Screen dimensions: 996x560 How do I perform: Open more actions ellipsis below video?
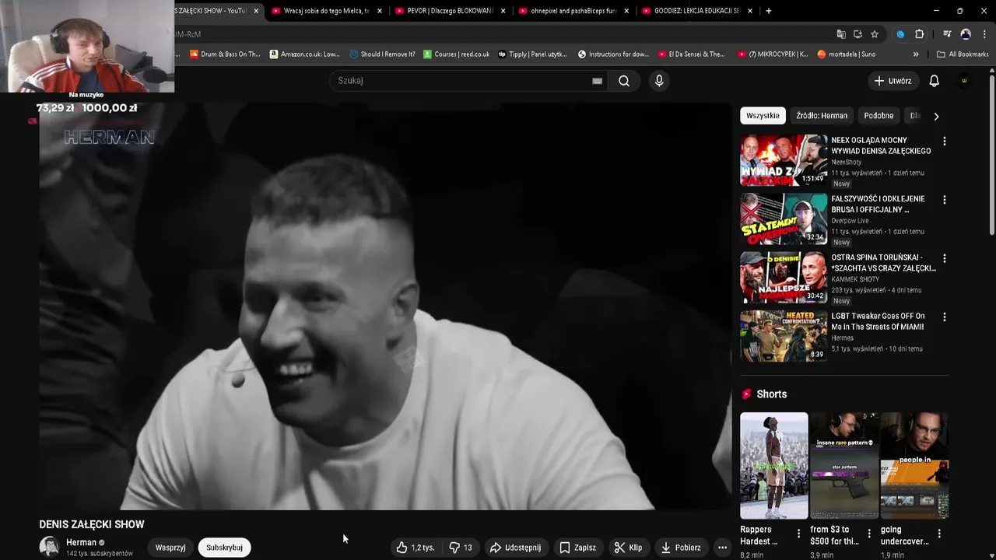[722, 548]
